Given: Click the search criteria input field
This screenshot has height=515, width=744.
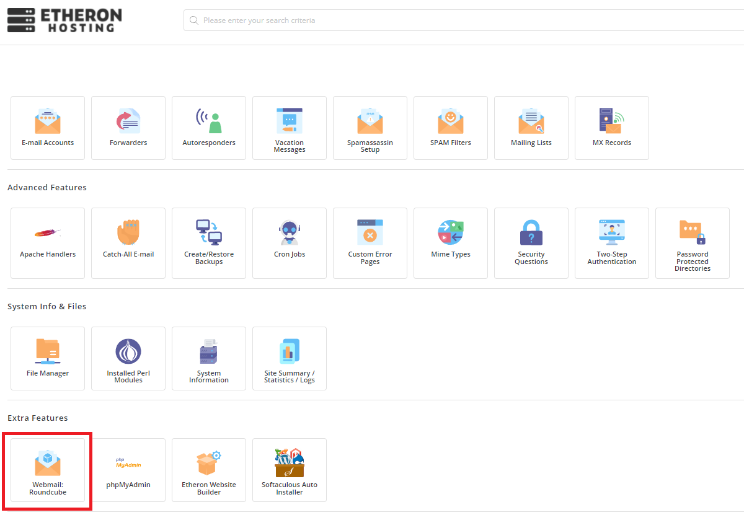Looking at the screenshot, I should [465, 20].
